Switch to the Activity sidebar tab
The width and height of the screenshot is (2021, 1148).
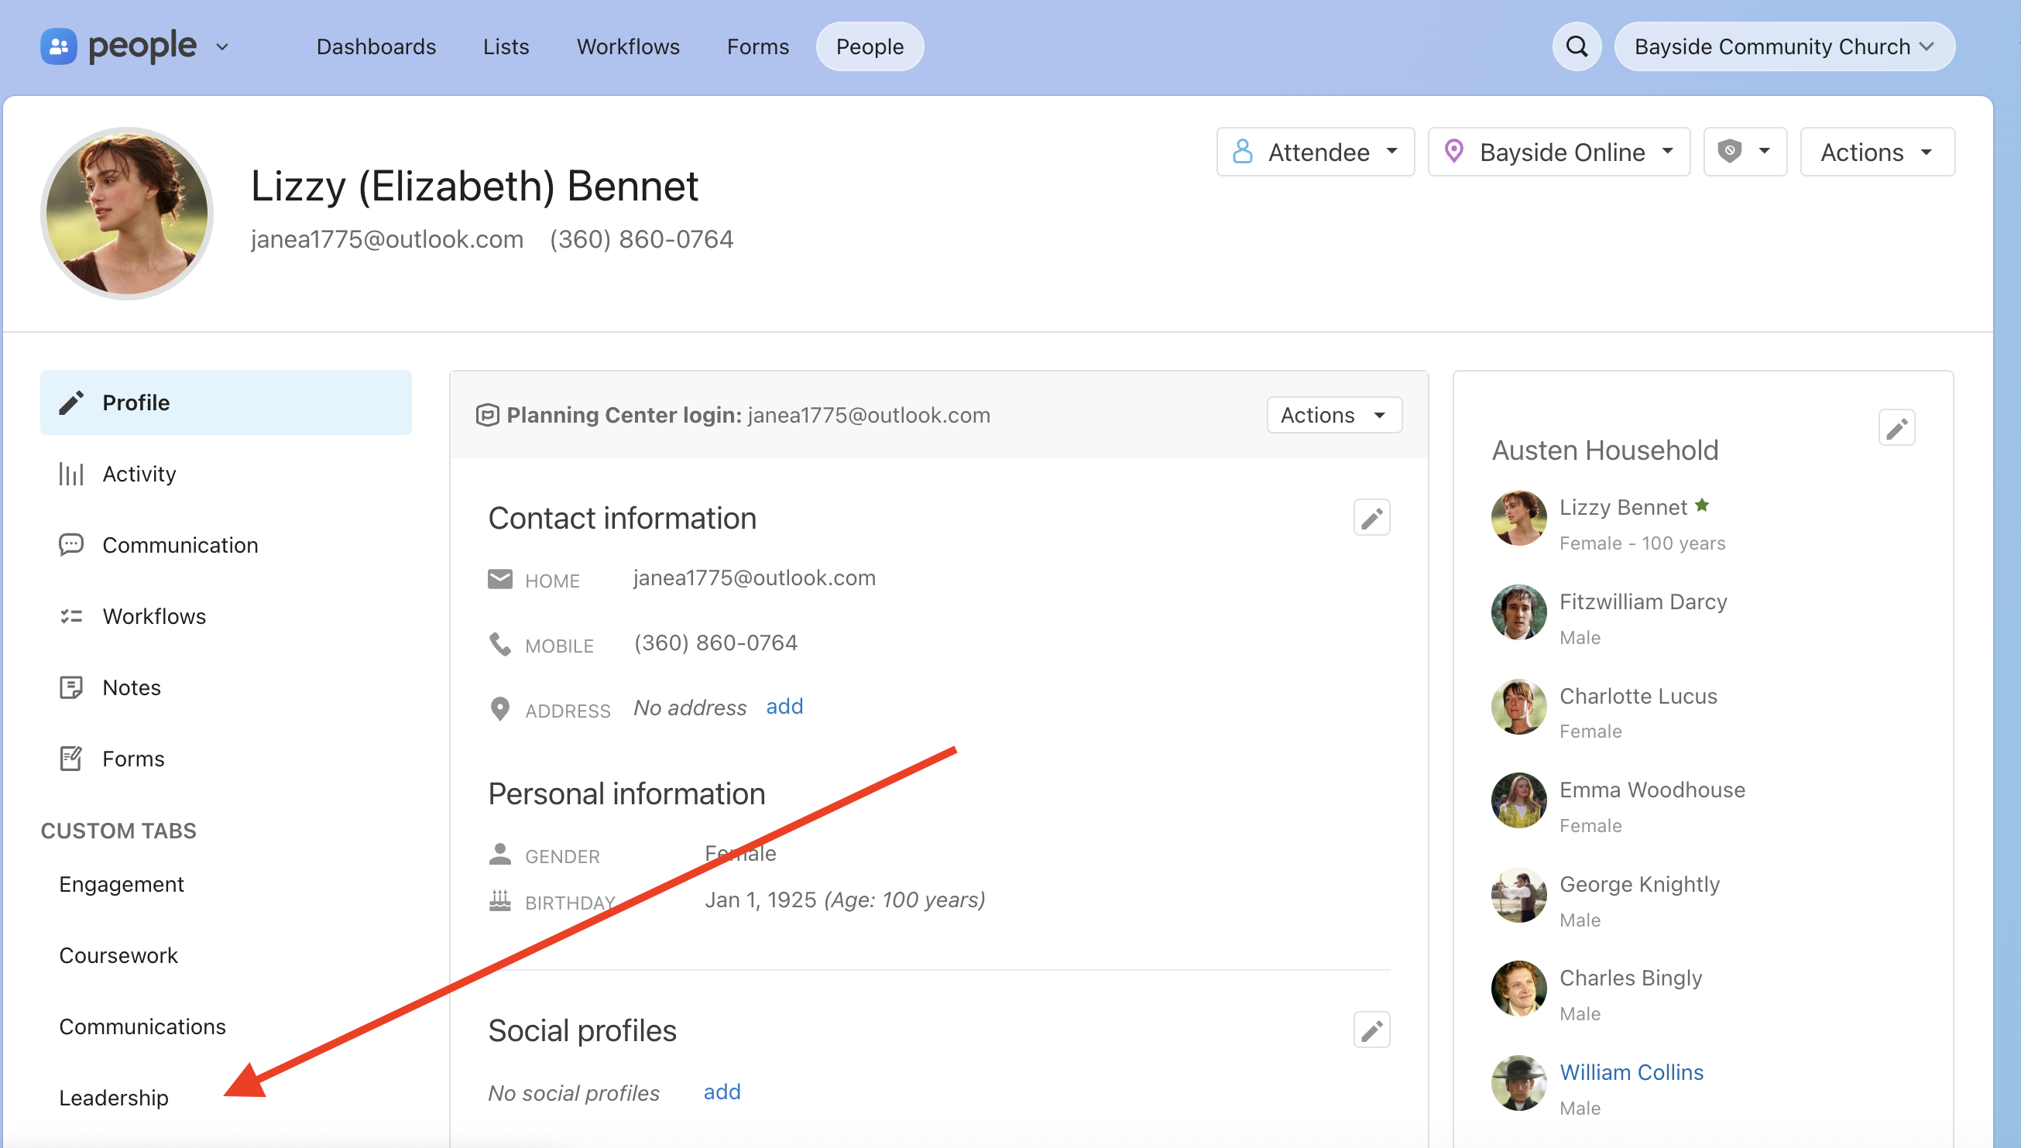pyautogui.click(x=139, y=474)
